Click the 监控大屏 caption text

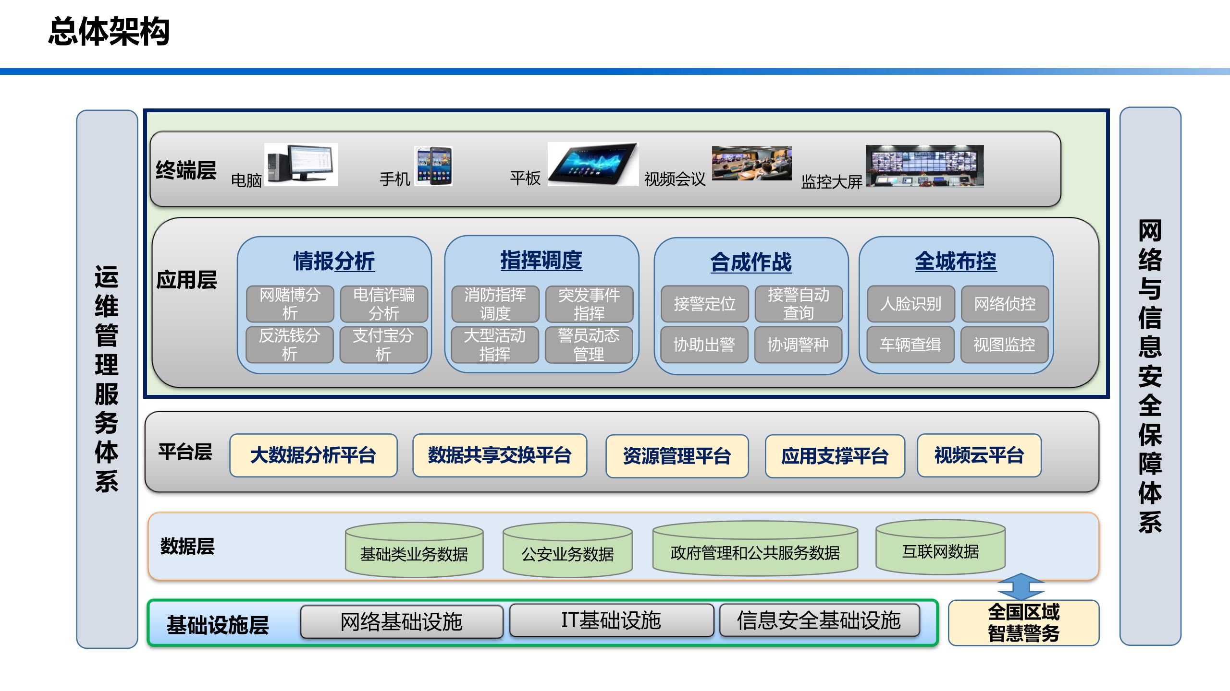point(832,182)
